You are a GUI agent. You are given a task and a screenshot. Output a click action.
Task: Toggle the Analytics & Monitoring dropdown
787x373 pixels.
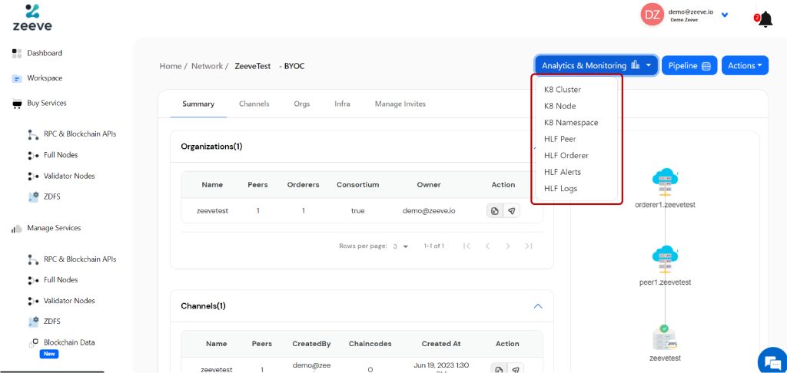596,65
